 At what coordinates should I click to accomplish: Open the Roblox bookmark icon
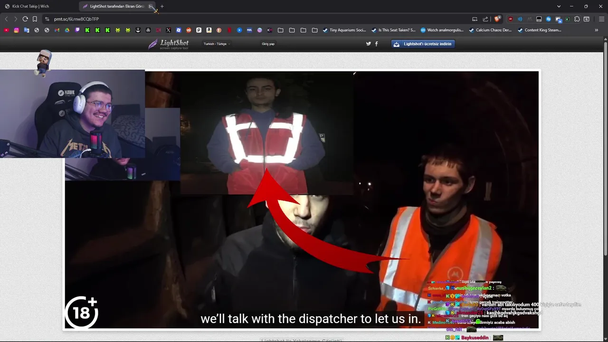click(179, 30)
